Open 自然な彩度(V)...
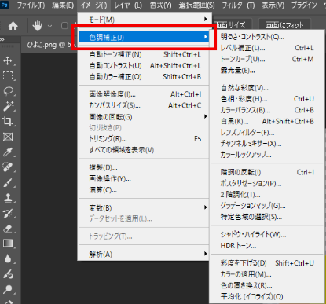The height and width of the screenshot is (304, 326). coord(268,88)
